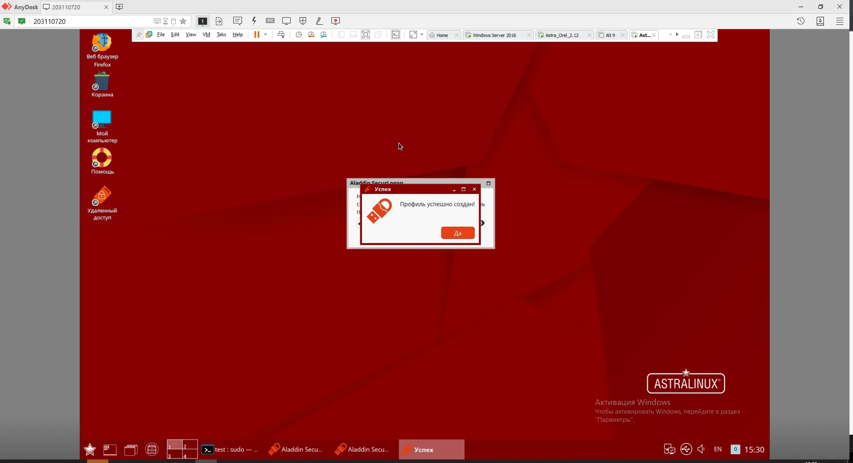Image resolution: width=853 pixels, height=463 pixels.
Task: Open AnyDesk keyboard settings
Action: (x=270, y=21)
